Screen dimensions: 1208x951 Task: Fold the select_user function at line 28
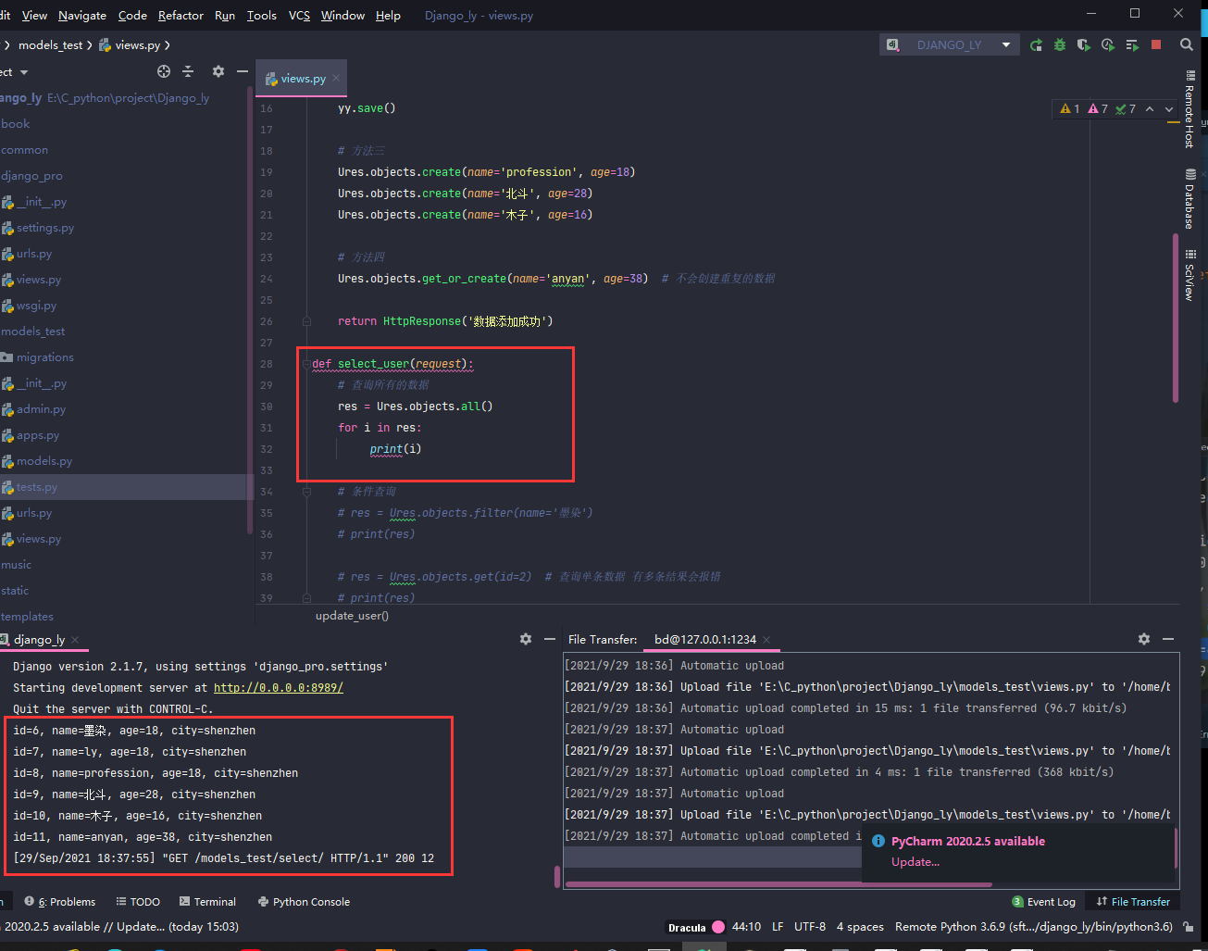306,364
